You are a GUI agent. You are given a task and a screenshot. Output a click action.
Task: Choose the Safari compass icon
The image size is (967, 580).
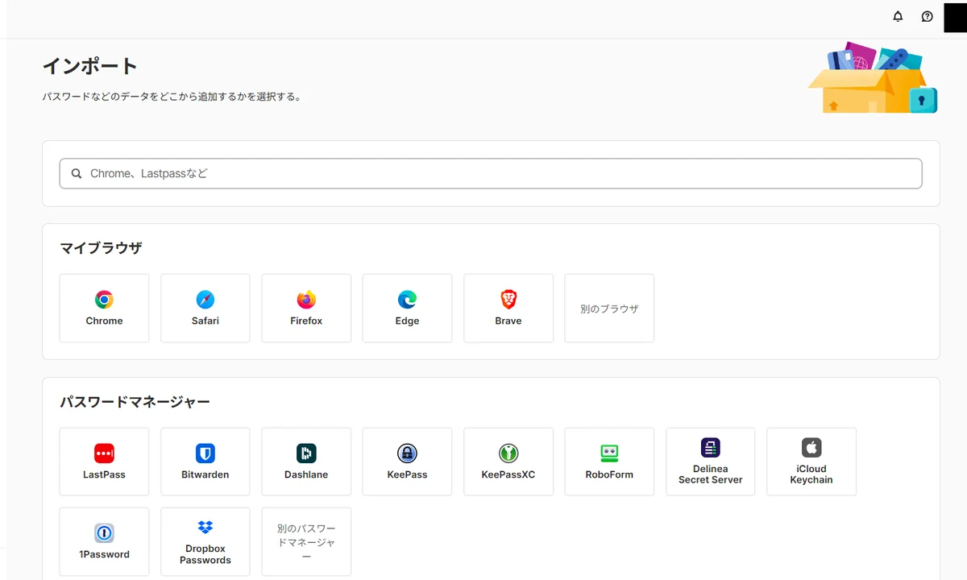[x=205, y=300]
